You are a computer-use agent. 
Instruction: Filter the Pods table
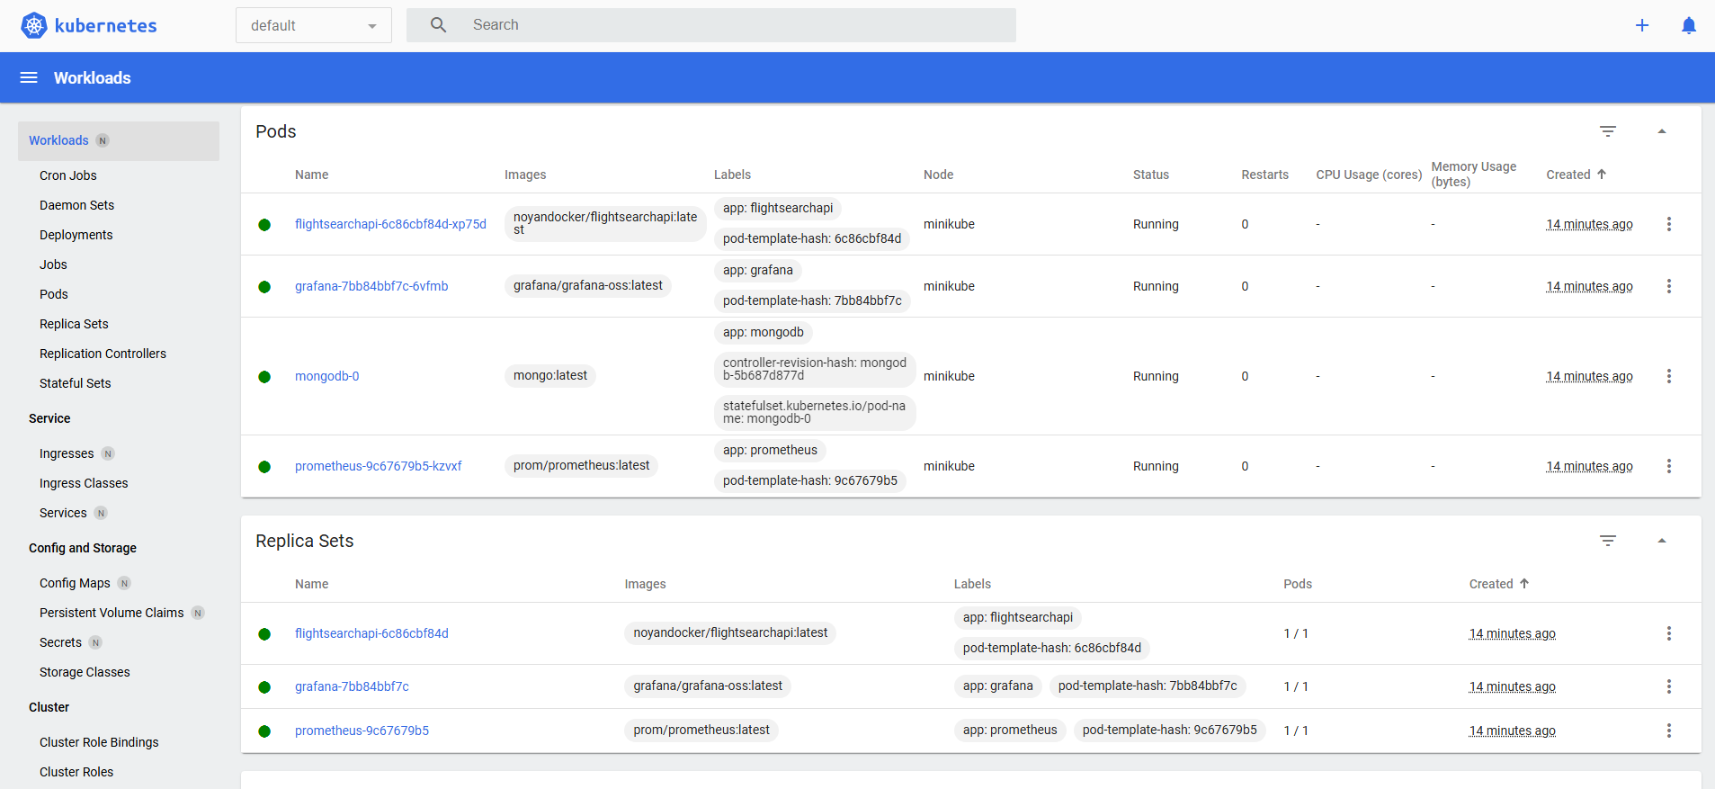tap(1608, 131)
